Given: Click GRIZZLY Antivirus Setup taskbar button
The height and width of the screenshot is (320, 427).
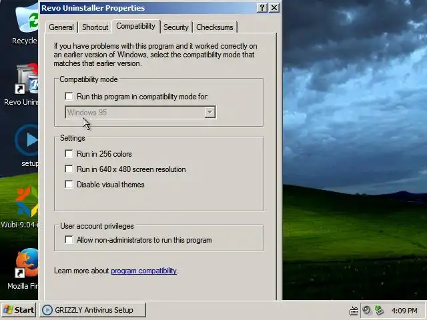Looking at the screenshot, I should tap(93, 310).
